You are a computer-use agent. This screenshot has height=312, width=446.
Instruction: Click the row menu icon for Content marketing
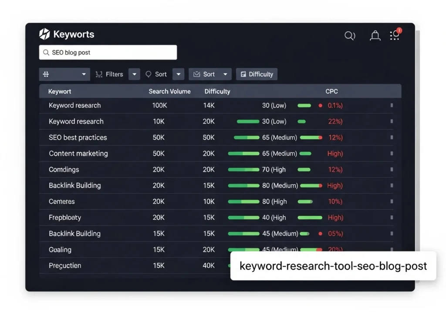(392, 154)
